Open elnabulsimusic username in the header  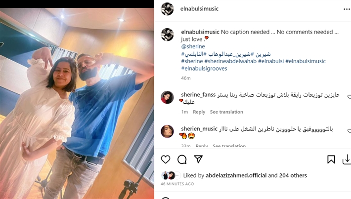click(x=199, y=9)
